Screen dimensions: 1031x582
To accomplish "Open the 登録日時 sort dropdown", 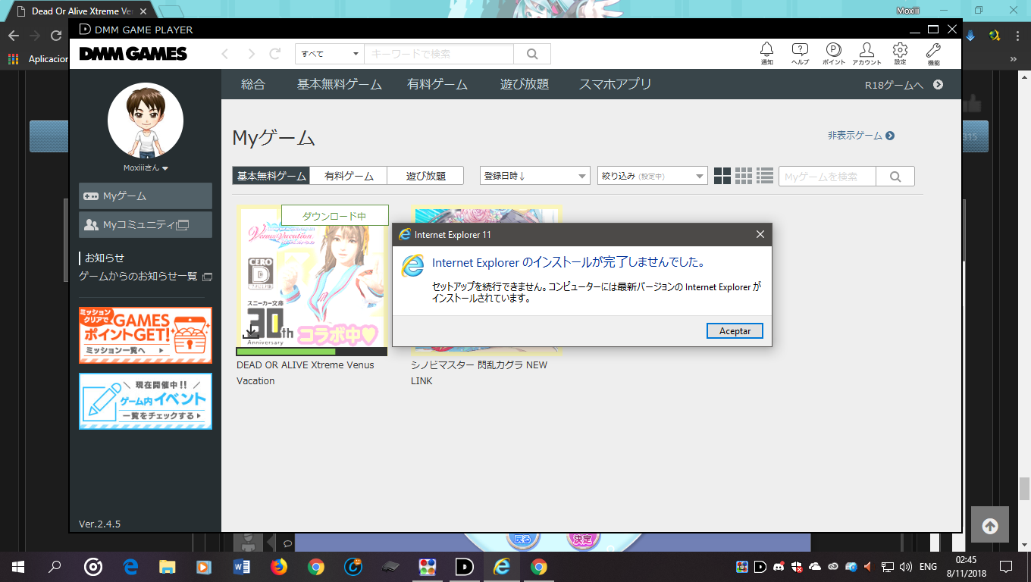I will 534,176.
